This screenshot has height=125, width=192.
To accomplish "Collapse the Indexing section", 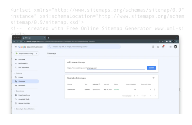I will pyautogui.click(x=18, y=73).
